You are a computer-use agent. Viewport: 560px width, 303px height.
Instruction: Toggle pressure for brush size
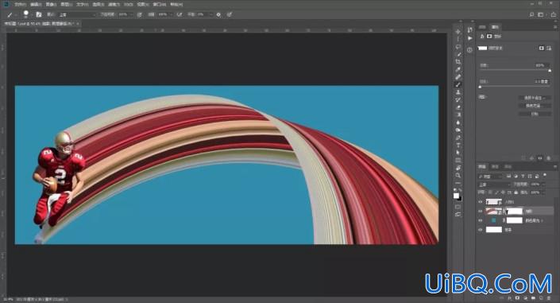click(x=230, y=14)
